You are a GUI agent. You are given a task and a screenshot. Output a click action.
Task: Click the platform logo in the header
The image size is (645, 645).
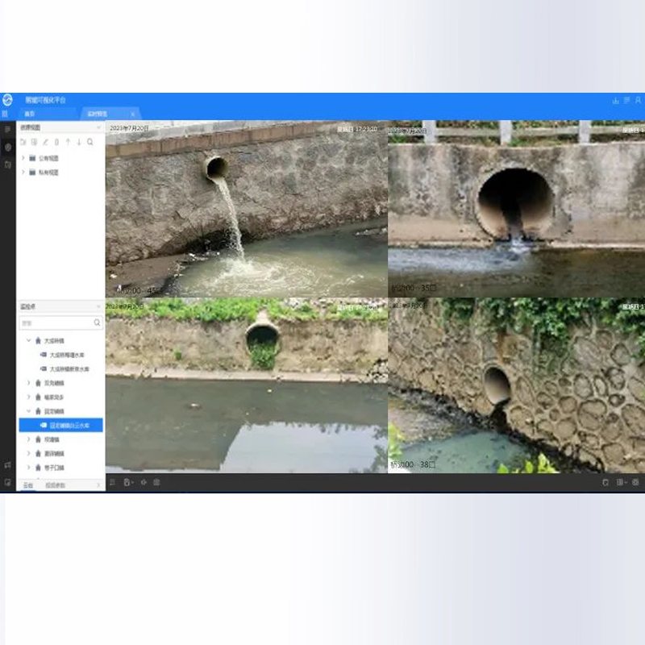coord(7,100)
